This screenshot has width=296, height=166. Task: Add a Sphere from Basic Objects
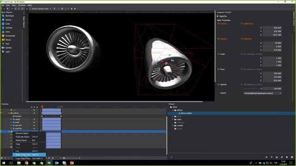click(x=7, y=20)
